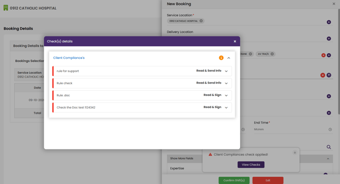Click 'Show More Fields' label
Image resolution: width=340 pixels, height=184 pixels.
click(x=182, y=159)
